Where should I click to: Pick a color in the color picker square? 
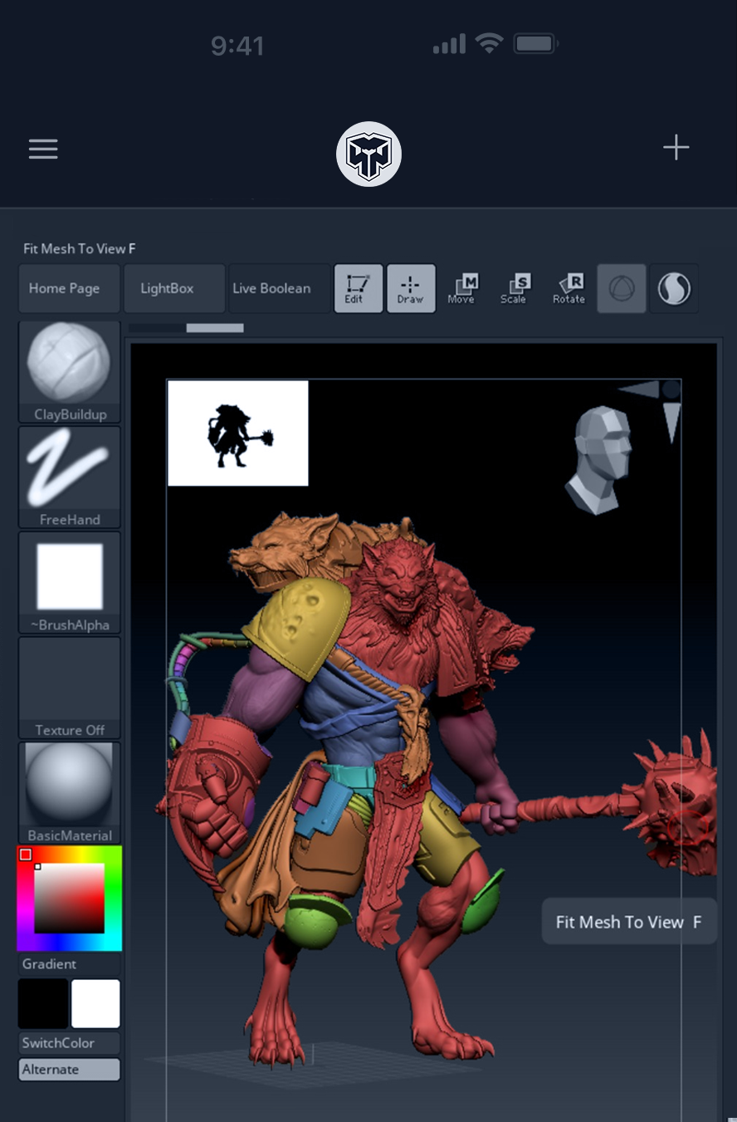tap(70, 898)
